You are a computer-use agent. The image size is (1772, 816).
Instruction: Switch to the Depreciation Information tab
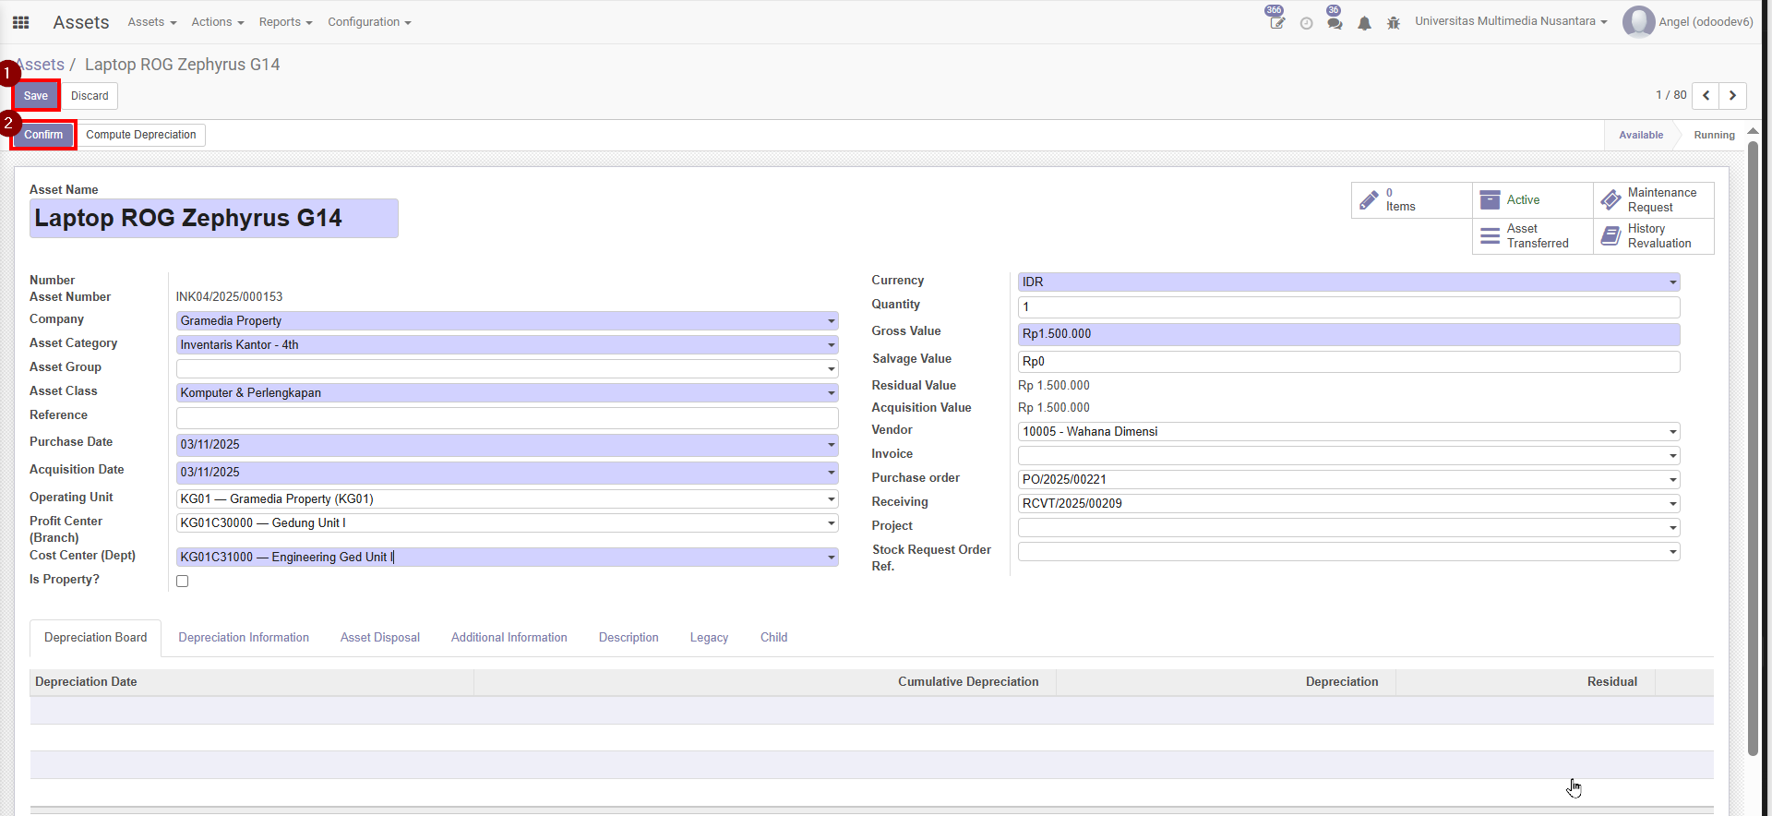[x=244, y=638]
